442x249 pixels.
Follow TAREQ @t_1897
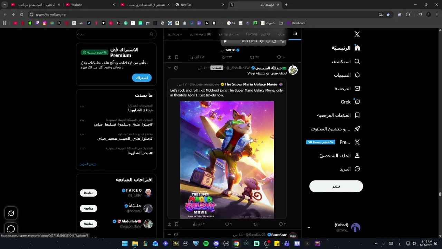pyautogui.click(x=88, y=193)
